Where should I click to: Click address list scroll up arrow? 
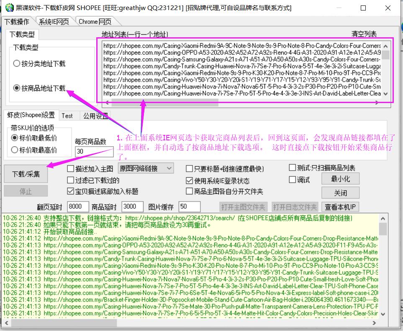[x=385, y=47]
